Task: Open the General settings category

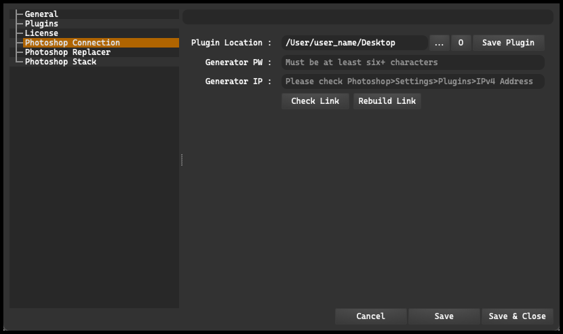Action: point(41,14)
